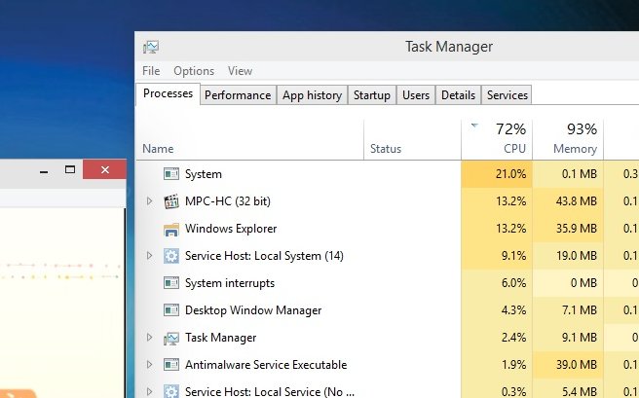Image resolution: width=639 pixels, height=398 pixels.
Task: Click the 39.0 MB memory value
Action: (577, 365)
